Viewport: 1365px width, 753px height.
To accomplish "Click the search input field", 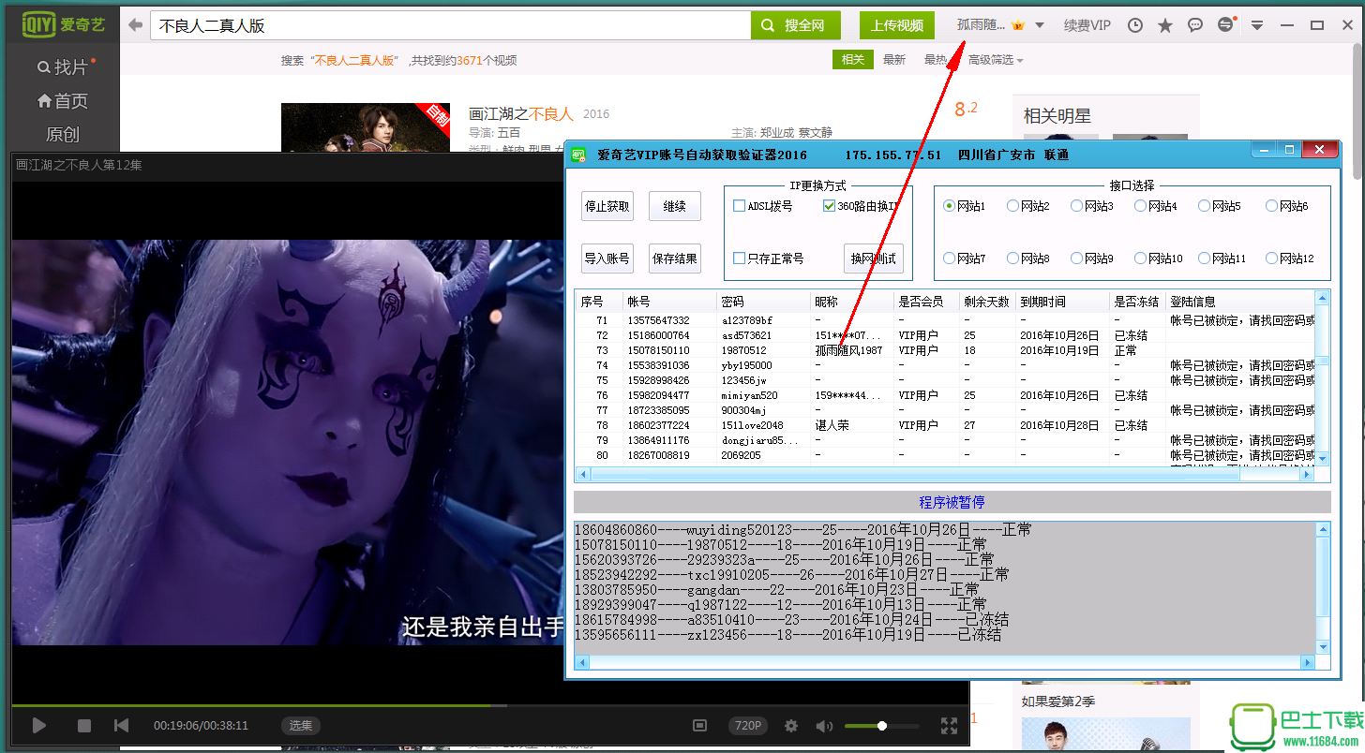I will point(450,25).
